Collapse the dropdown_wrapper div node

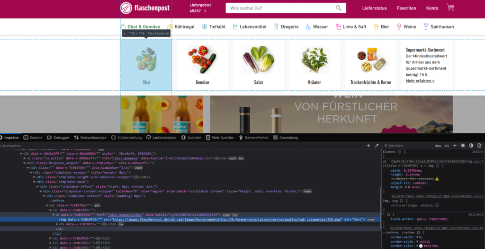[x=25, y=163]
